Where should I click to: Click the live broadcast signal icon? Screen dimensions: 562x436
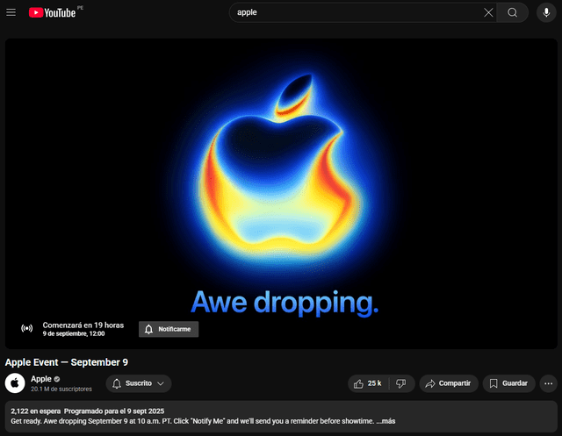click(27, 328)
